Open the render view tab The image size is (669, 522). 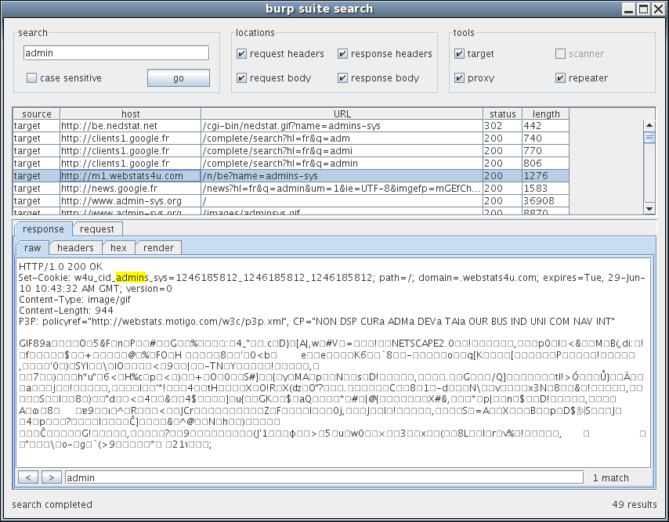(158, 248)
